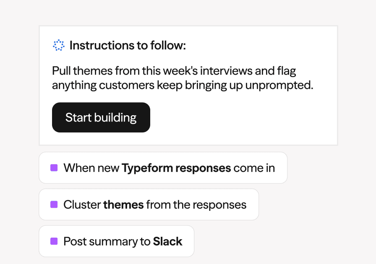Screen dimensions: 376x264
Task: Open the Typeform responses trigger step
Action: click(163, 168)
